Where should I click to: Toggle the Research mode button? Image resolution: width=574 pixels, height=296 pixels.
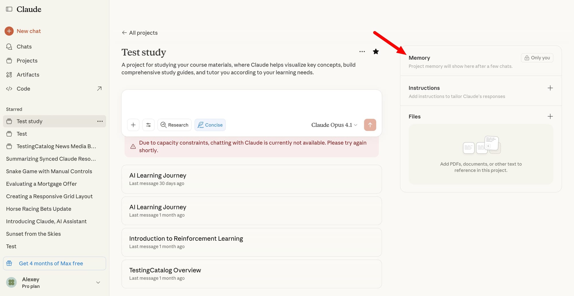pos(174,125)
